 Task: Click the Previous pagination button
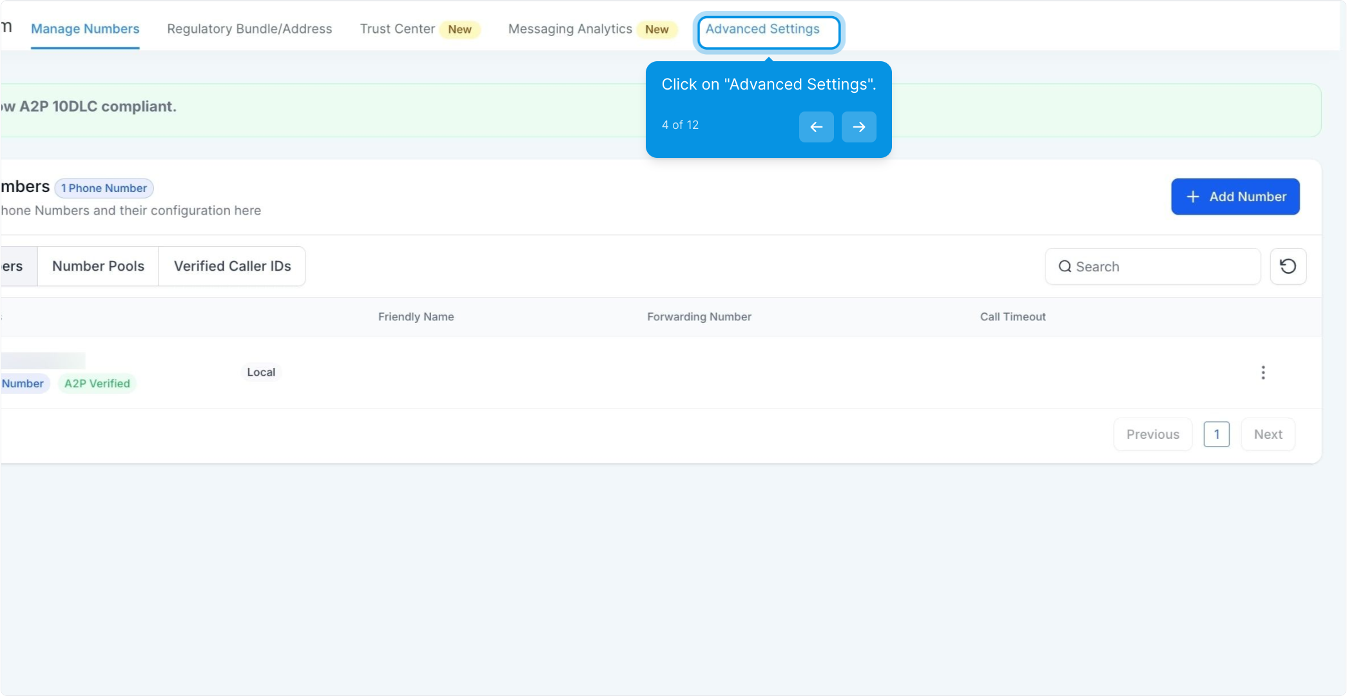(x=1152, y=434)
